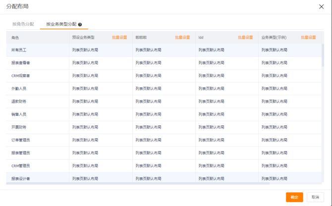Click the 取消 cancel button
332x206 pixels.
click(x=315, y=197)
